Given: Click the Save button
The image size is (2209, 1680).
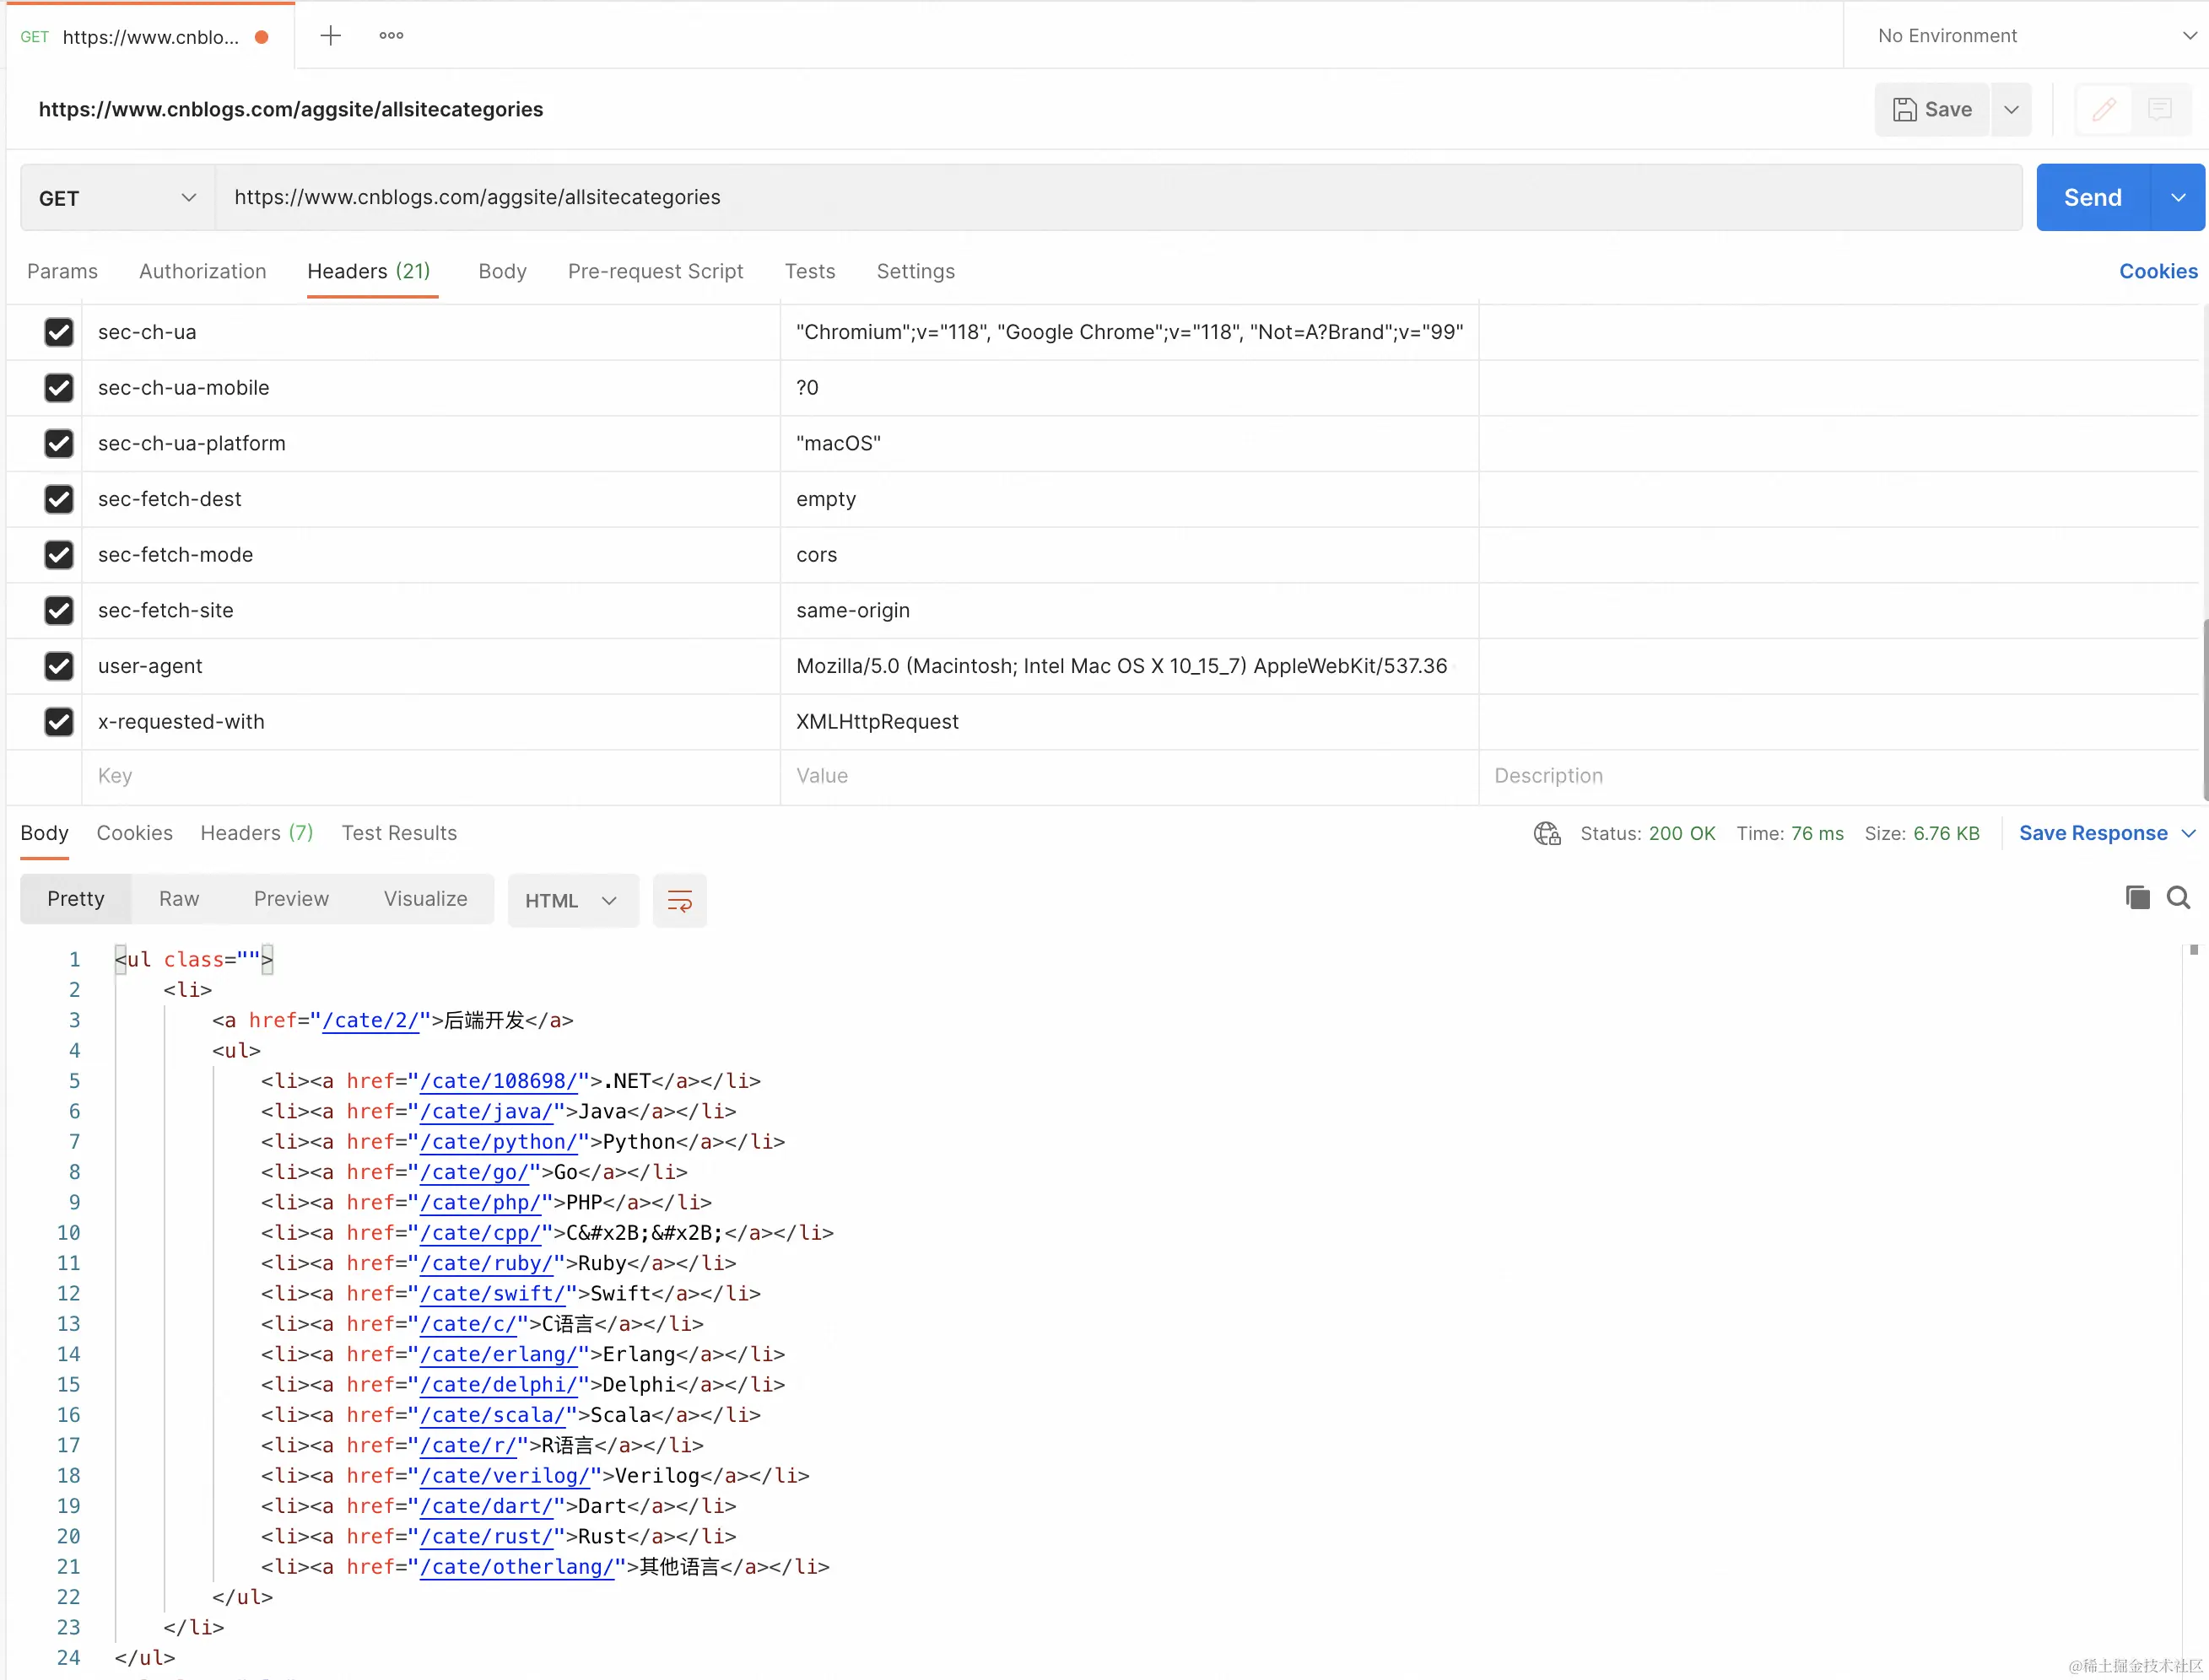Looking at the screenshot, I should (x=1932, y=109).
